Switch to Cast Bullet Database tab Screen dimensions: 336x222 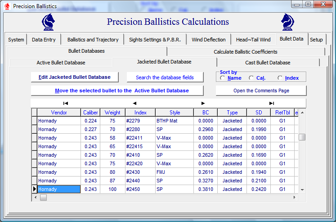click(268, 63)
